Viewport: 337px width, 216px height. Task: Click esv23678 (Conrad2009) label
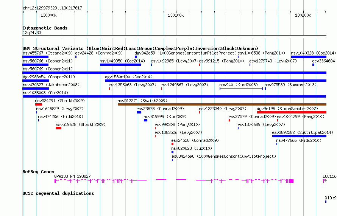click(x=160, y=109)
